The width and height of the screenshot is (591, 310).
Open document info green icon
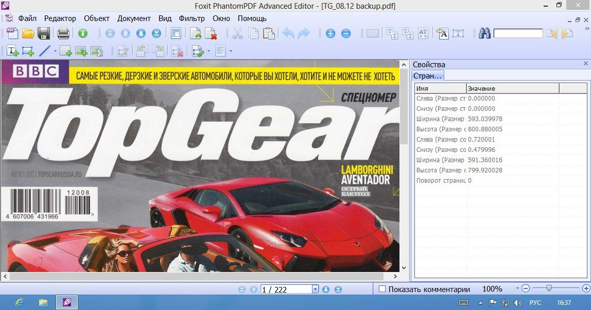83,33
